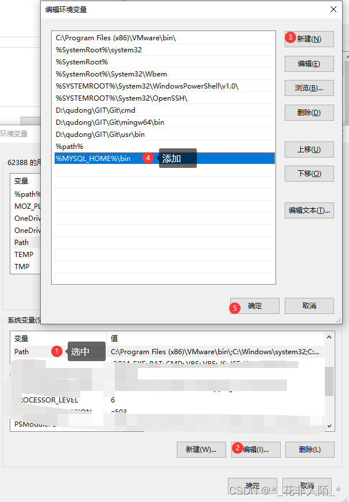The height and width of the screenshot is (502, 349).
Task: Cancel path edit dialog with 取消
Action: click(x=309, y=306)
